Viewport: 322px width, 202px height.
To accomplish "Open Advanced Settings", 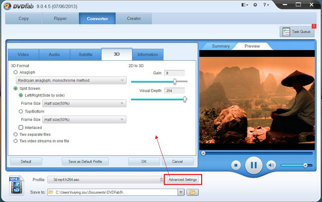I will (183, 179).
